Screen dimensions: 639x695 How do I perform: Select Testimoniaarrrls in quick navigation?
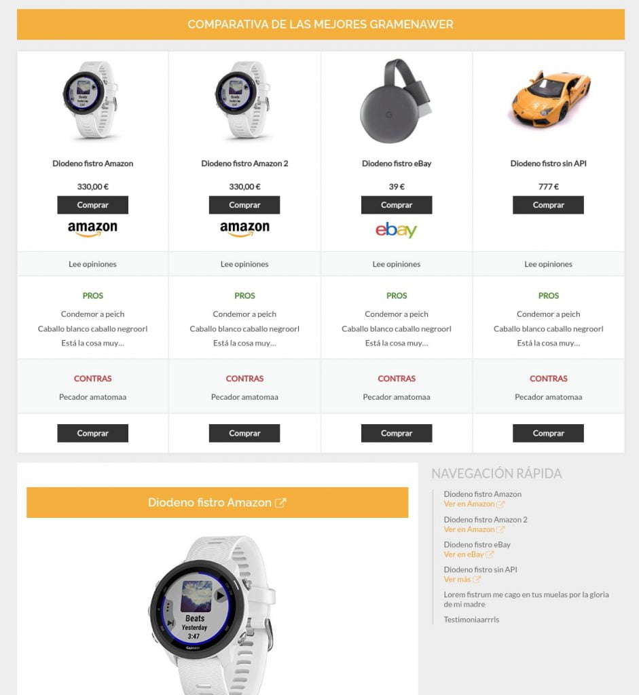pos(471,620)
